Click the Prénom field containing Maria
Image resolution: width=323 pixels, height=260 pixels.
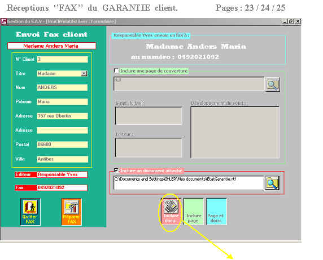click(x=62, y=102)
